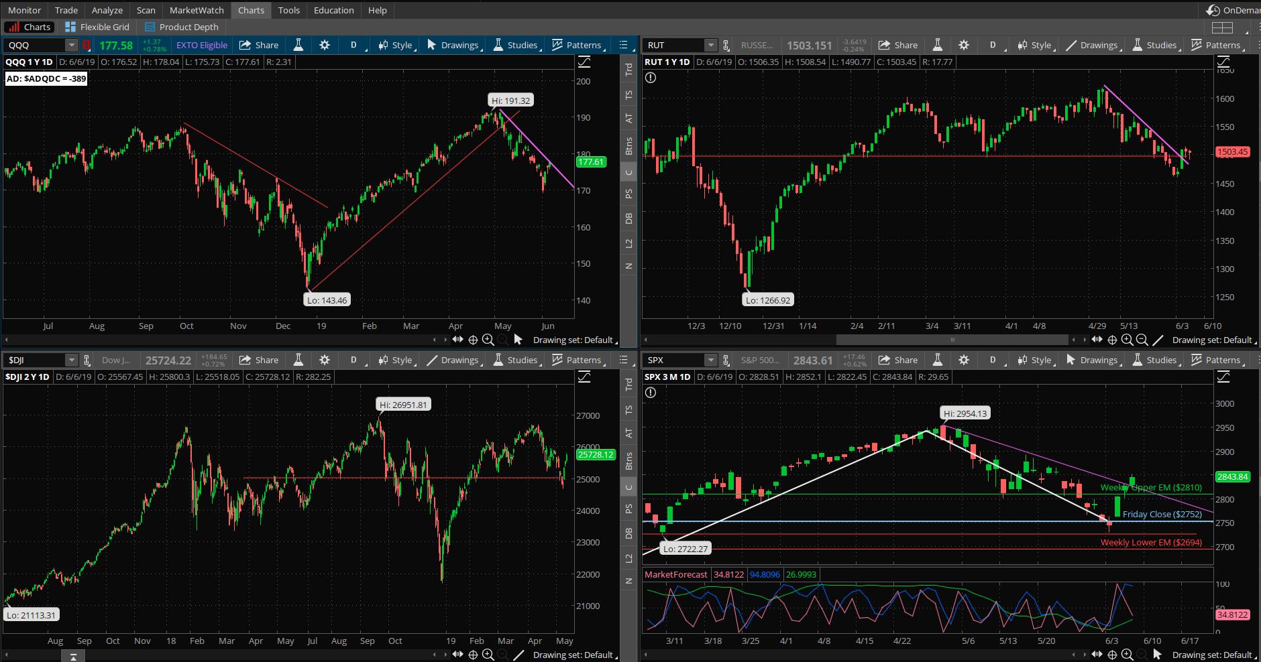Open the flask icon in RUT chart toolbar

pos(938,45)
